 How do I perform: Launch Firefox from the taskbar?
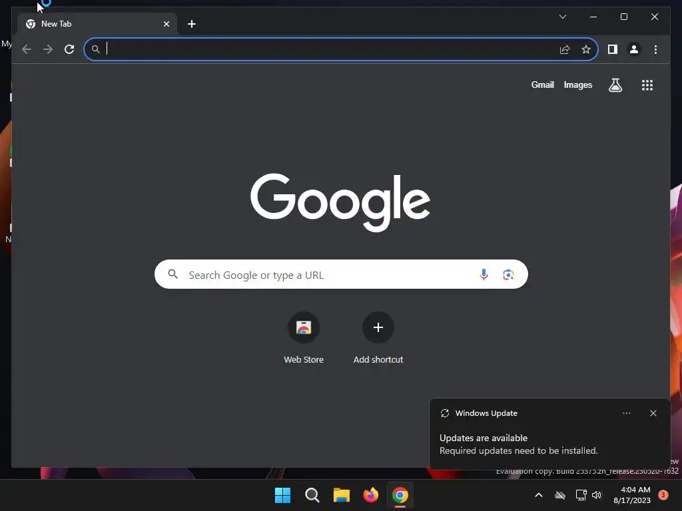[370, 495]
